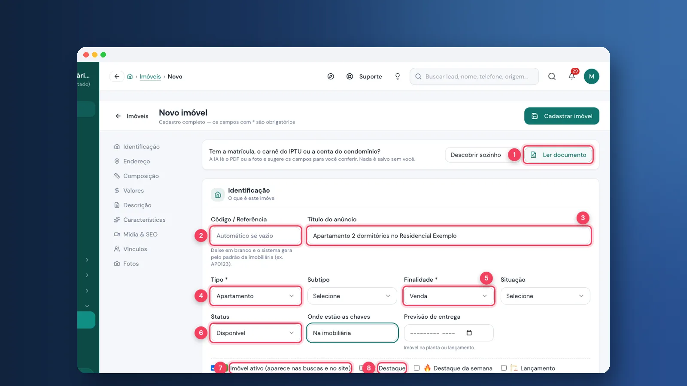This screenshot has width=687, height=386.
Task: Toggle the Lançamento checkbox
Action: click(504, 368)
